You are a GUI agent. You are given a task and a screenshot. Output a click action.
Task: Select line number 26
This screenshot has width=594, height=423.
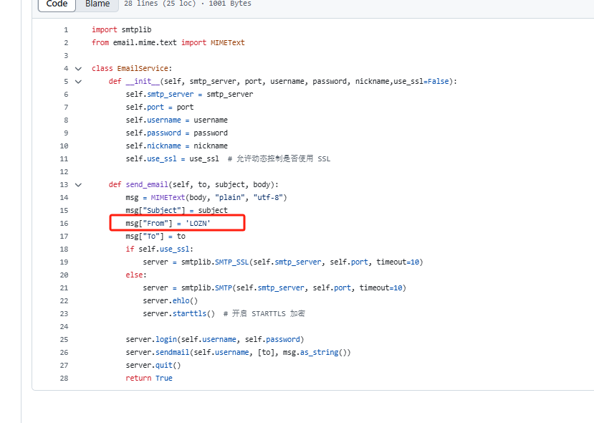coord(64,353)
